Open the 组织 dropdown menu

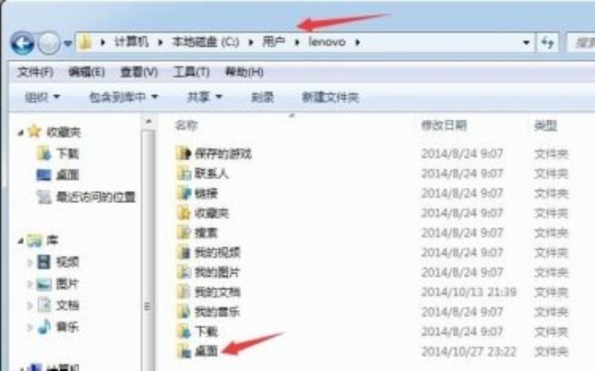pos(42,97)
